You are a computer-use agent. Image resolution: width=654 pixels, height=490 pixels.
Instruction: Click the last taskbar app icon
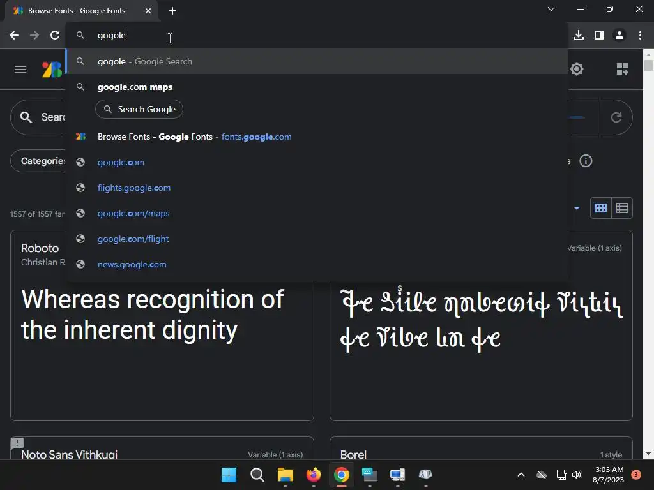[x=425, y=475]
